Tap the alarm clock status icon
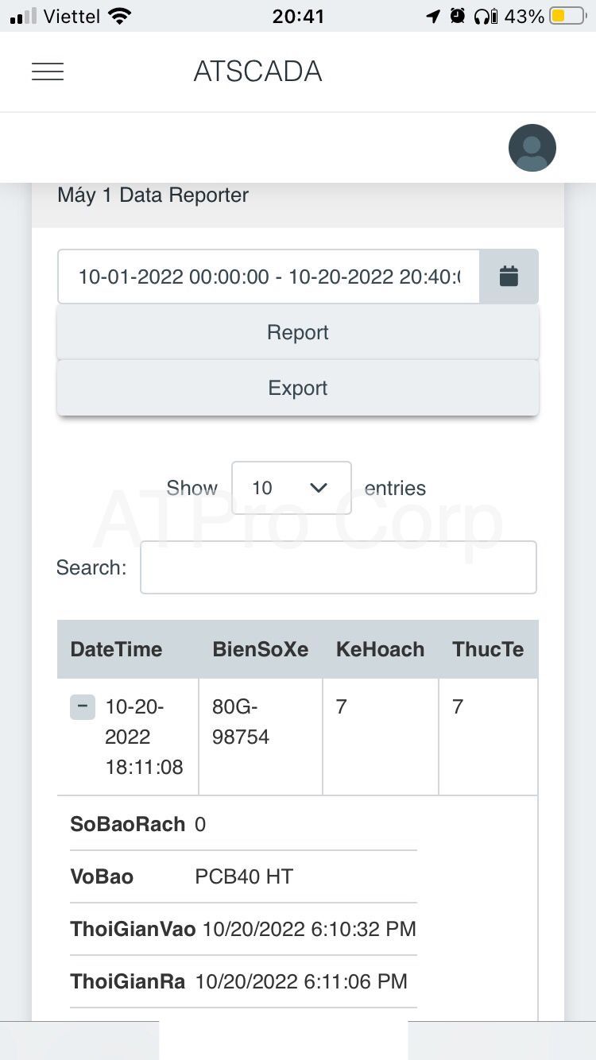The image size is (596, 1060). point(457,16)
